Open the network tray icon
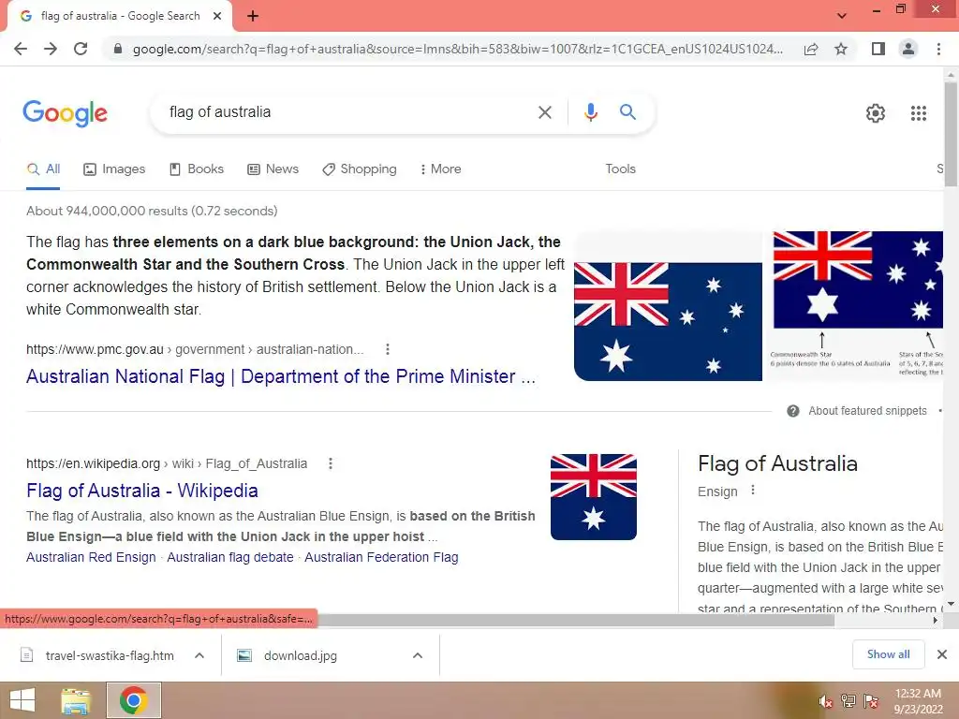959x719 pixels. click(848, 701)
